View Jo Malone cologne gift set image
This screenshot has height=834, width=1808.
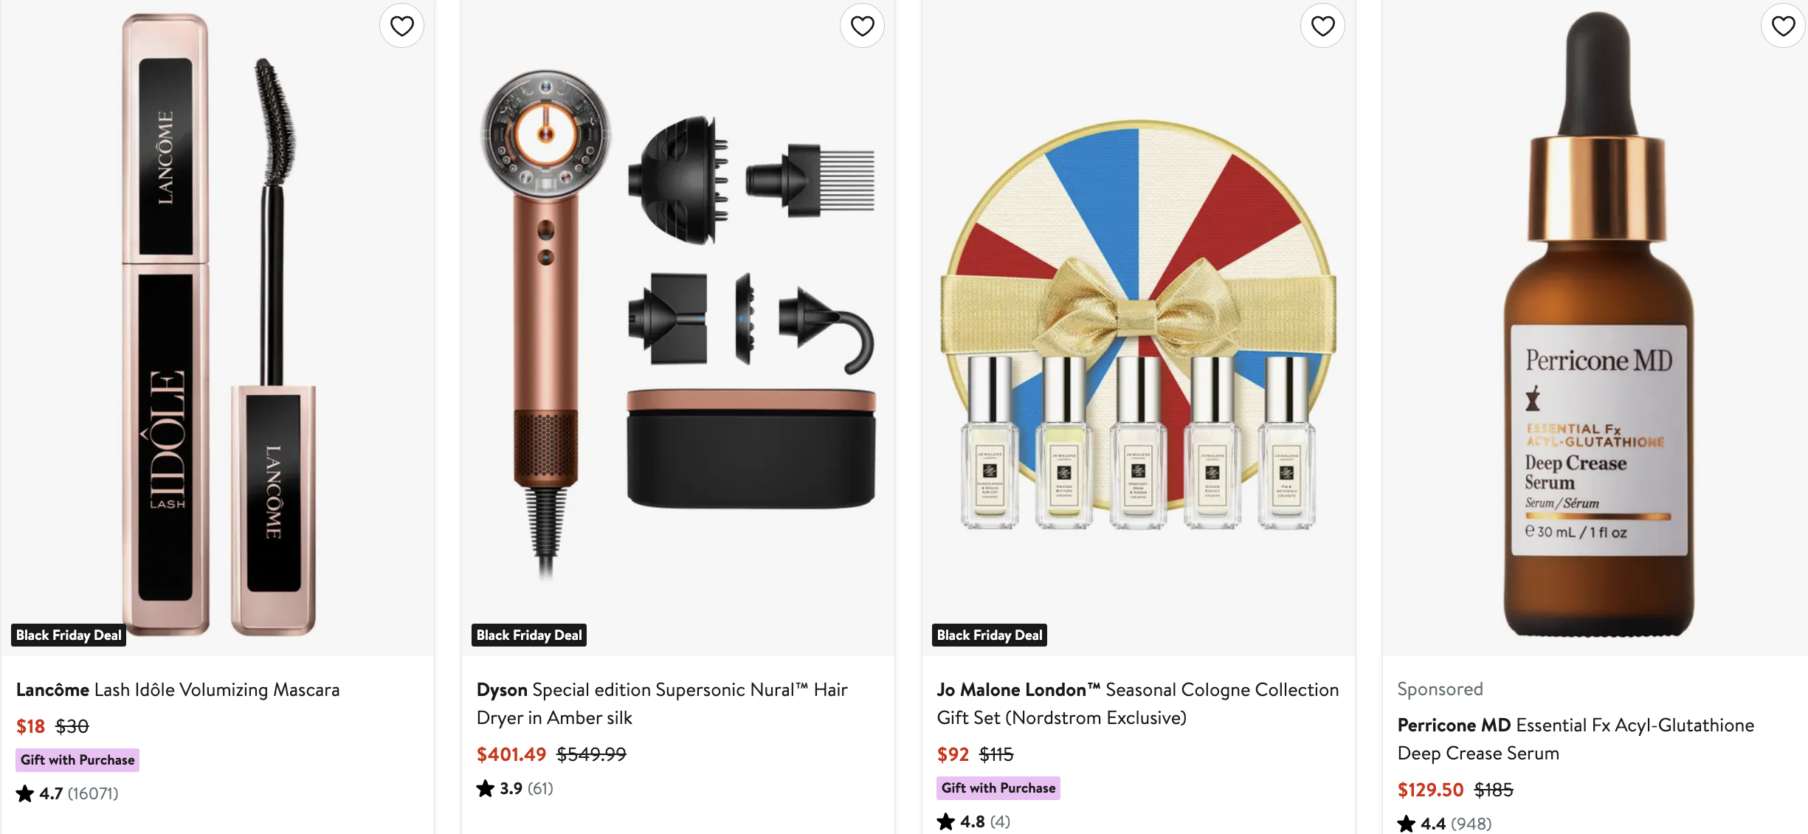pos(1138,325)
